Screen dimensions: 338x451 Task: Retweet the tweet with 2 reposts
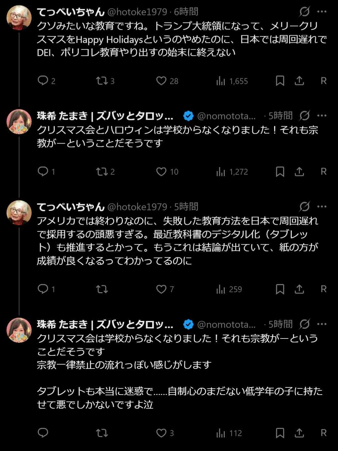[101, 172]
